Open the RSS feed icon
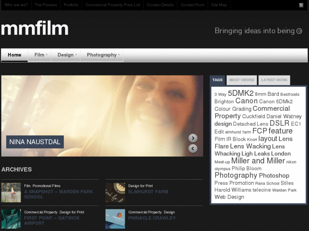The width and height of the screenshot is (309, 231). (x=301, y=5)
